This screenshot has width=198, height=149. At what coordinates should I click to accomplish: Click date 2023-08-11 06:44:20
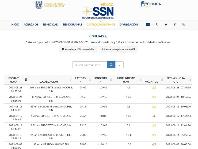[x=16, y=127]
